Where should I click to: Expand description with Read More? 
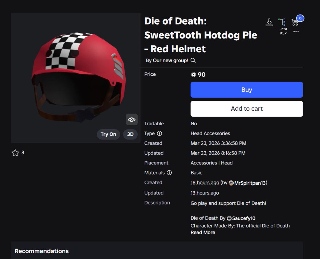tap(203, 233)
